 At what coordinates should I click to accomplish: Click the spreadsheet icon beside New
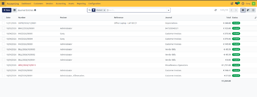coord(14,10)
